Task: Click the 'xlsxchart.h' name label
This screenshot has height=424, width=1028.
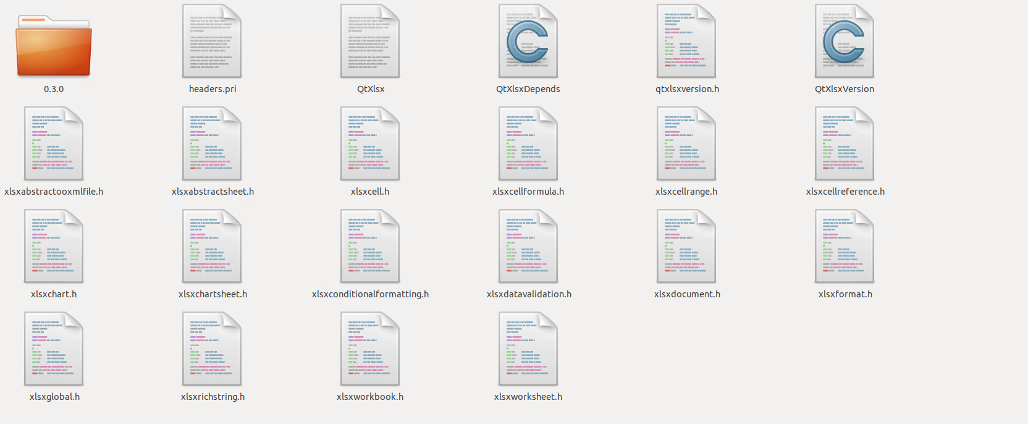Action: (x=54, y=294)
